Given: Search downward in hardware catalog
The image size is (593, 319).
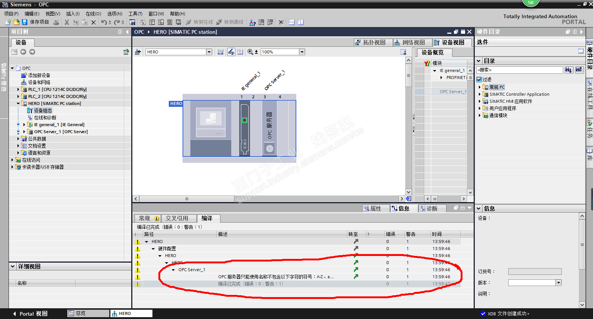Looking at the screenshot, I should (x=569, y=70).
